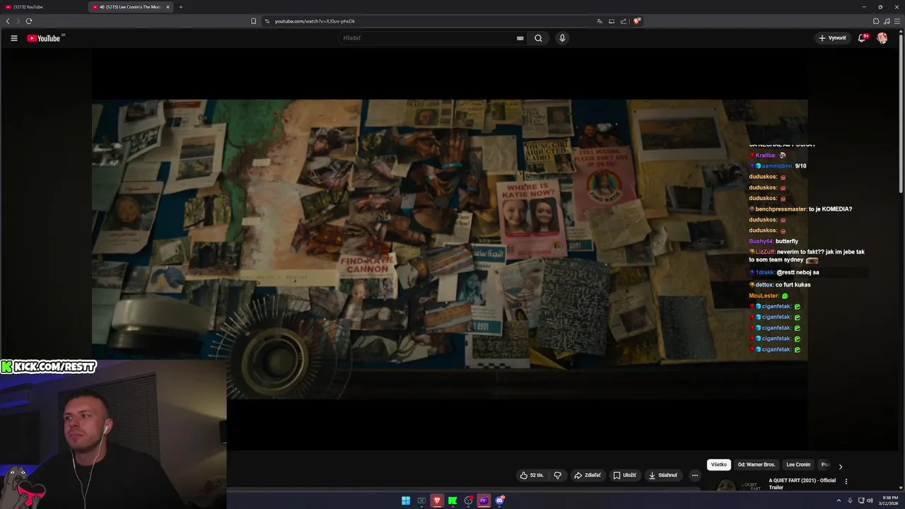The image size is (905, 509).
Task: Open A QUIET FART (2021) trailer title
Action: coord(802,484)
